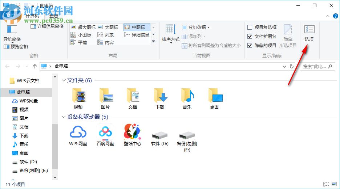The image size is (340, 189).
Task: Collapse the 设备和驱动器 (5) group
Action: 64,117
